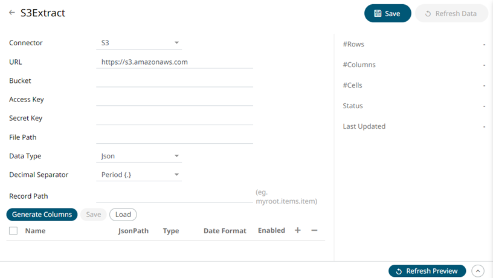Click the Load button
Image resolution: width=493 pixels, height=278 pixels.
coord(123,215)
